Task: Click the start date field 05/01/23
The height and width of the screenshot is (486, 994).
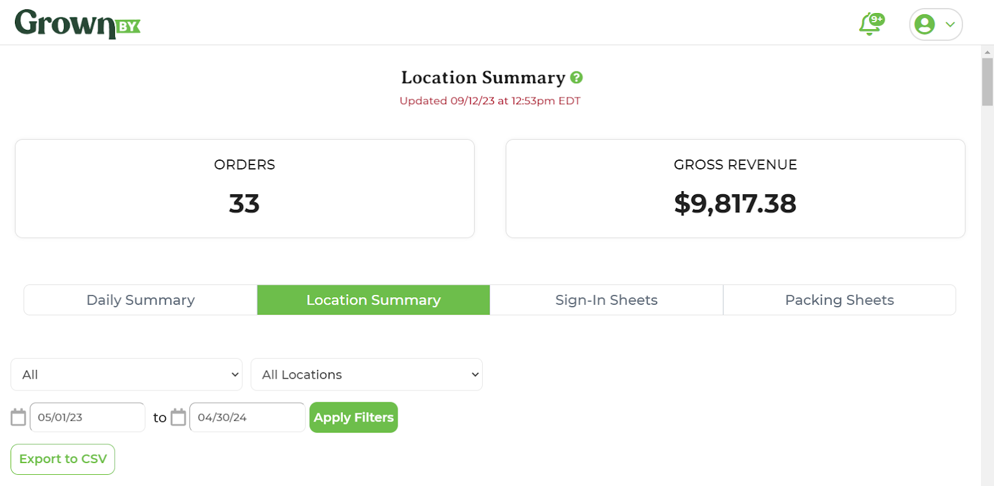Action: [88, 417]
